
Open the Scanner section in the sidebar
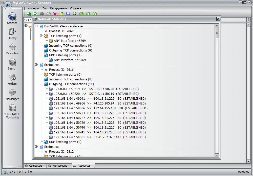tap(12, 19)
